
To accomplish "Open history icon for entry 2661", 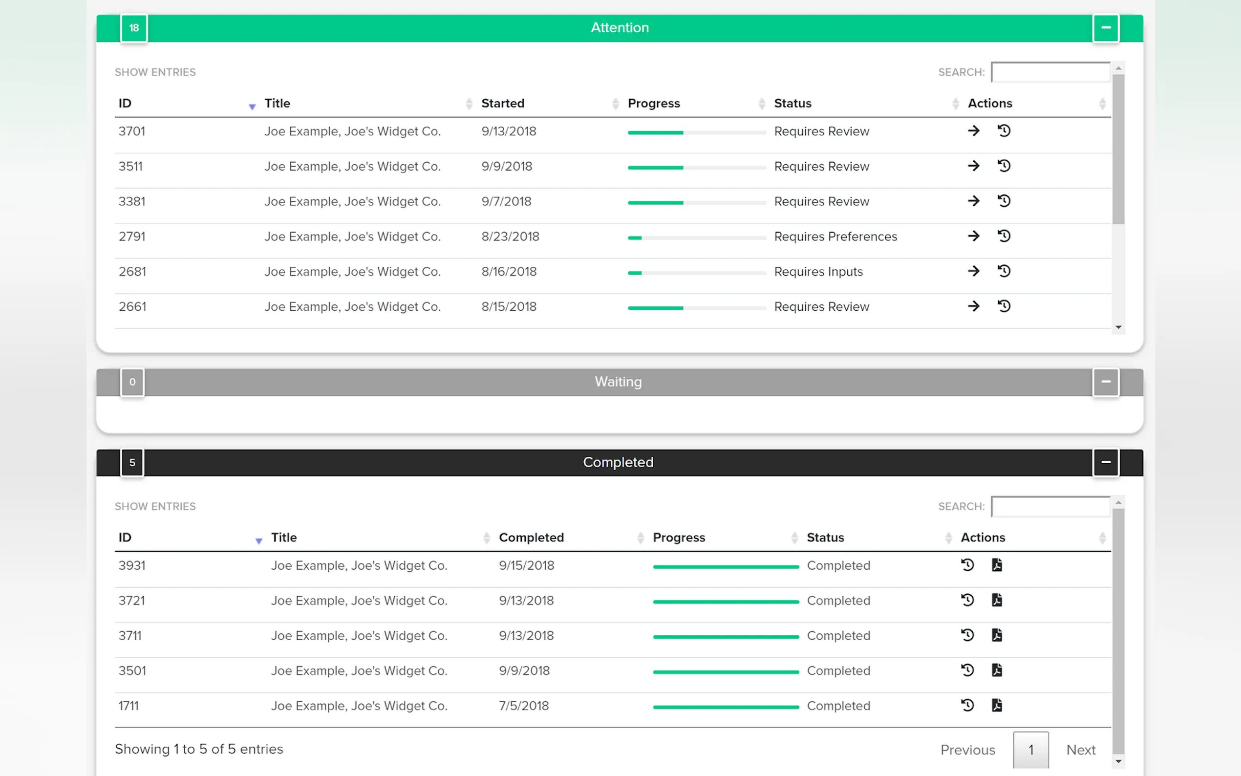I will click(1004, 306).
